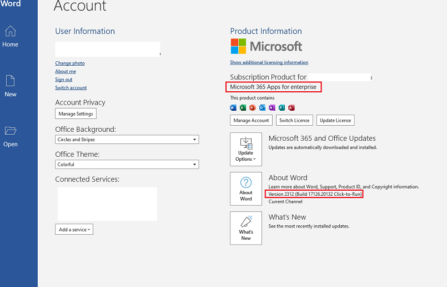Click the Current Channel text
The width and height of the screenshot is (447, 287).
pyautogui.click(x=285, y=201)
